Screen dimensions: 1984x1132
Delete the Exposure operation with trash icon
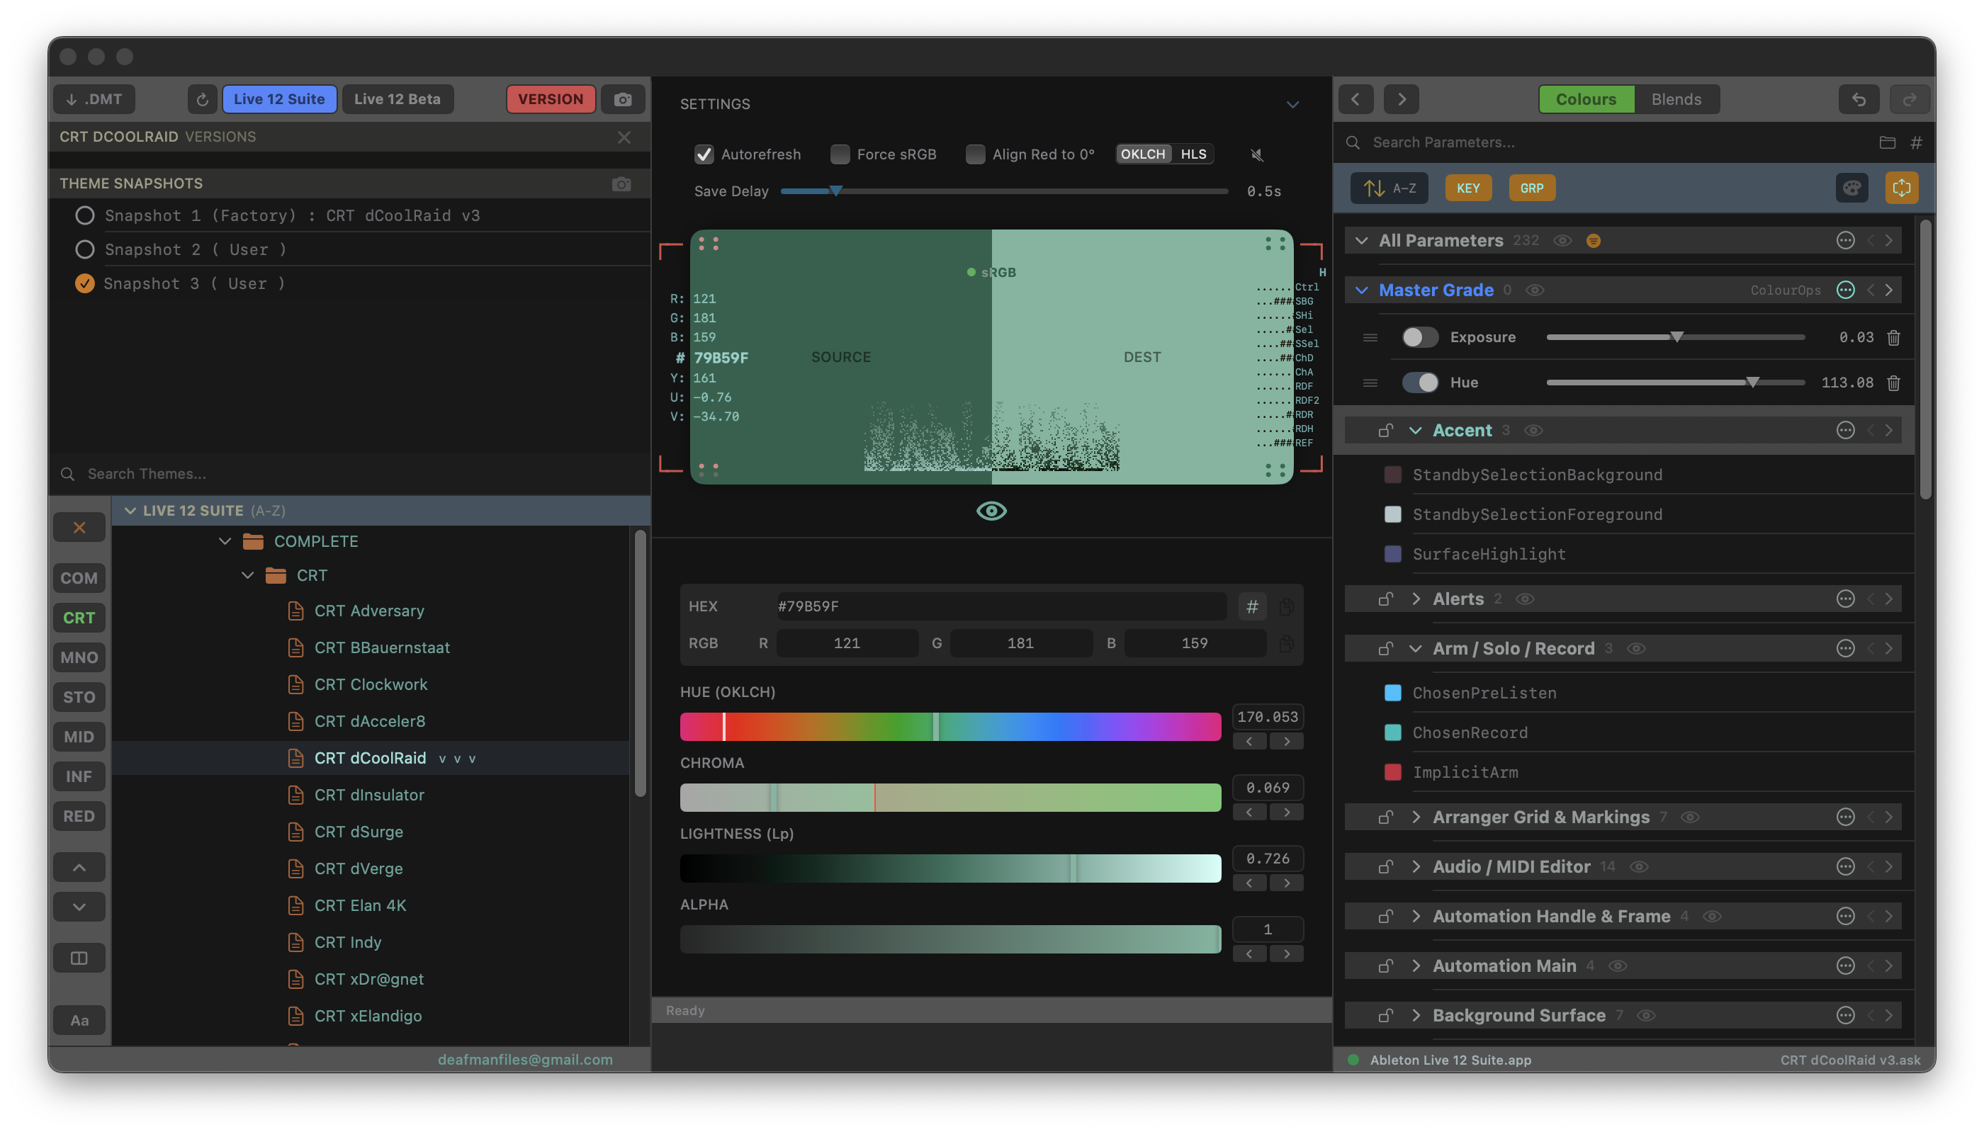[1893, 337]
